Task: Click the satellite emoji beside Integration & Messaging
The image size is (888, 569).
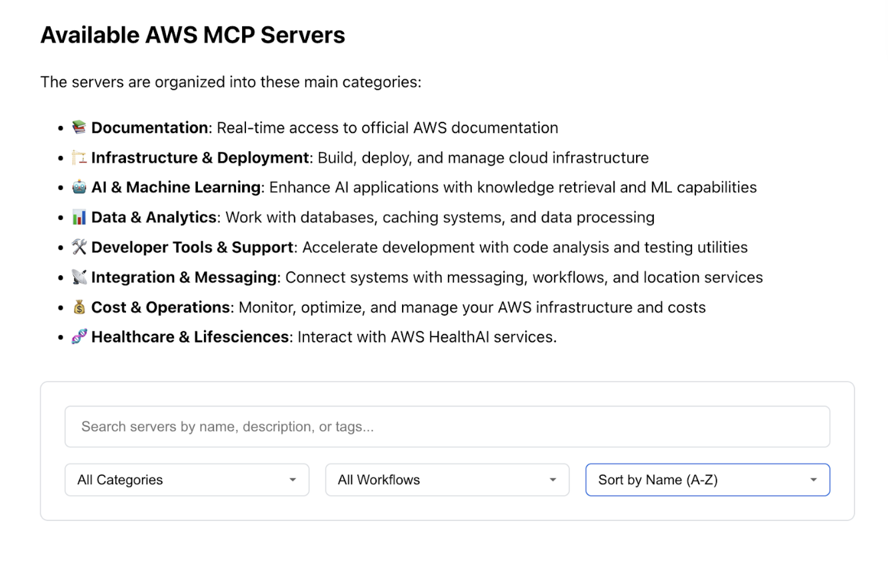Action: point(79,277)
